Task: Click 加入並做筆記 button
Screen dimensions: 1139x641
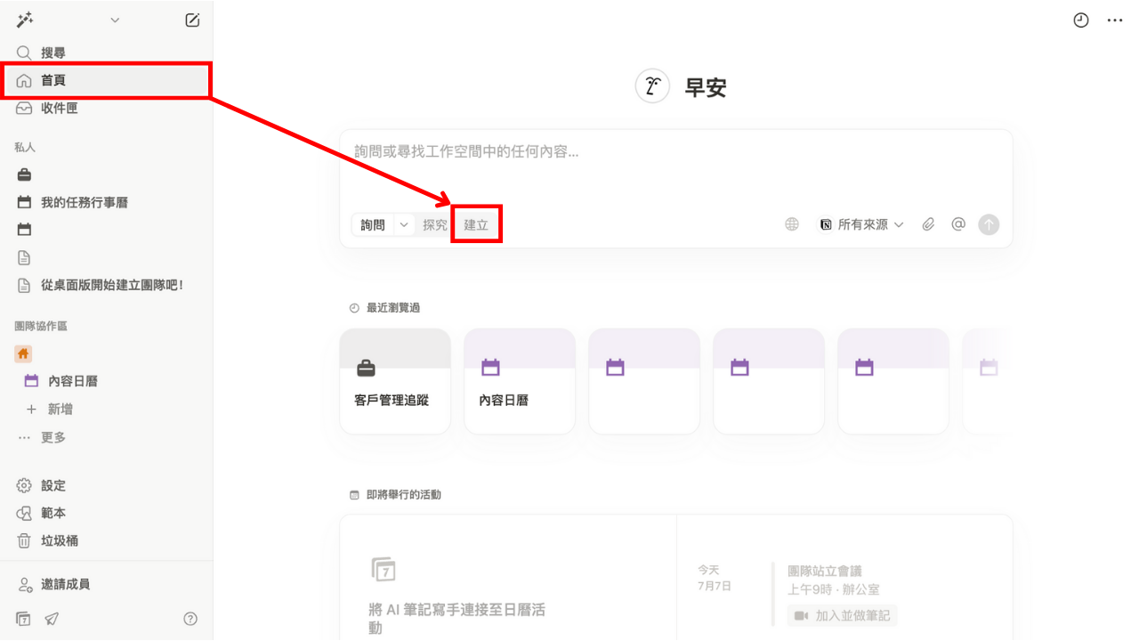Action: (842, 615)
